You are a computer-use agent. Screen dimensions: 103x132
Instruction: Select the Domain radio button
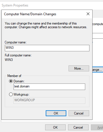[11, 81]
